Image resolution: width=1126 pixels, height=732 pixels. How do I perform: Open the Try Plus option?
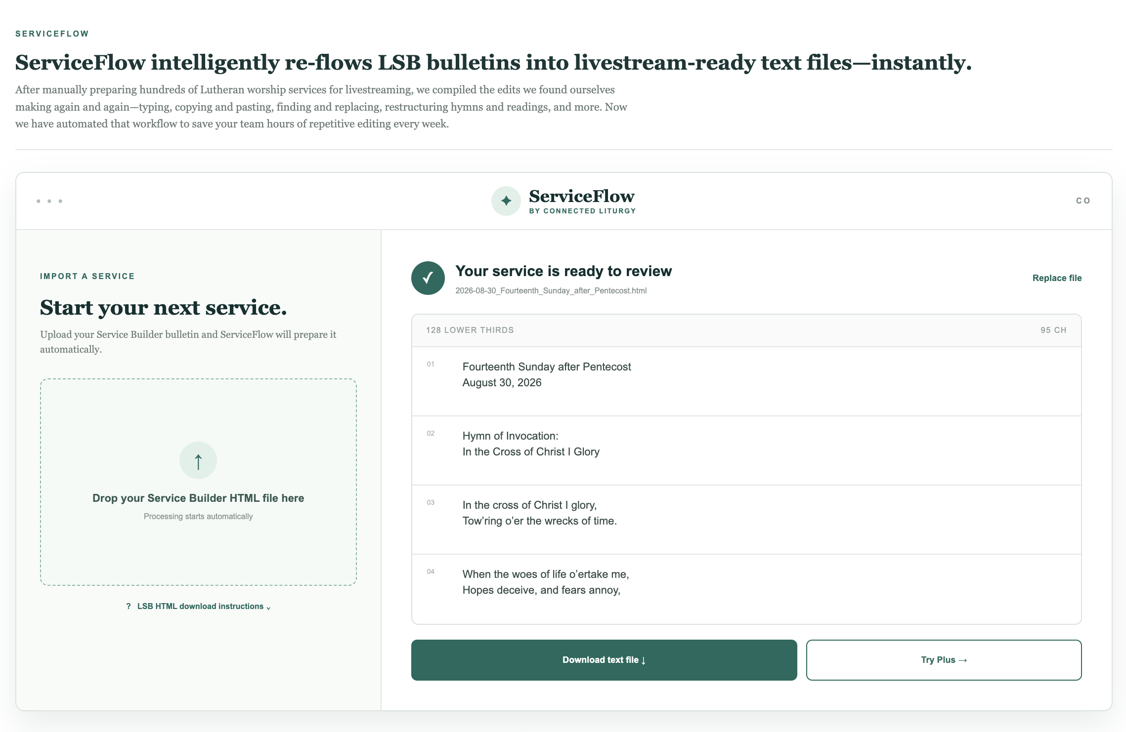pos(944,660)
